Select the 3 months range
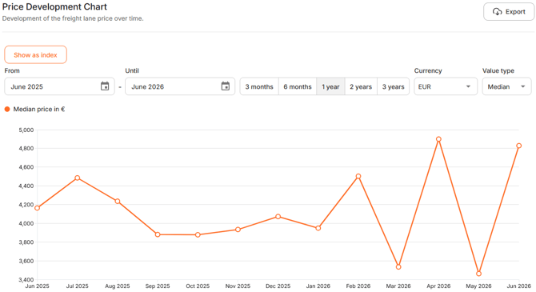Image resolution: width=536 pixels, height=292 pixels. (x=259, y=86)
